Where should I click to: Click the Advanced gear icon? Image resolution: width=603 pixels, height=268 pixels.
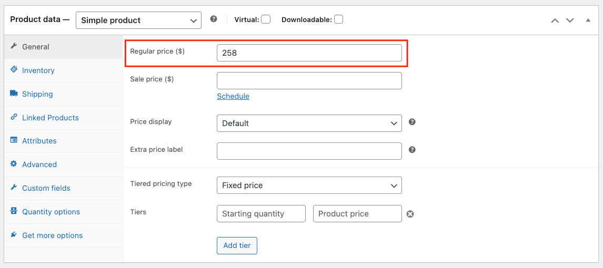click(14, 164)
